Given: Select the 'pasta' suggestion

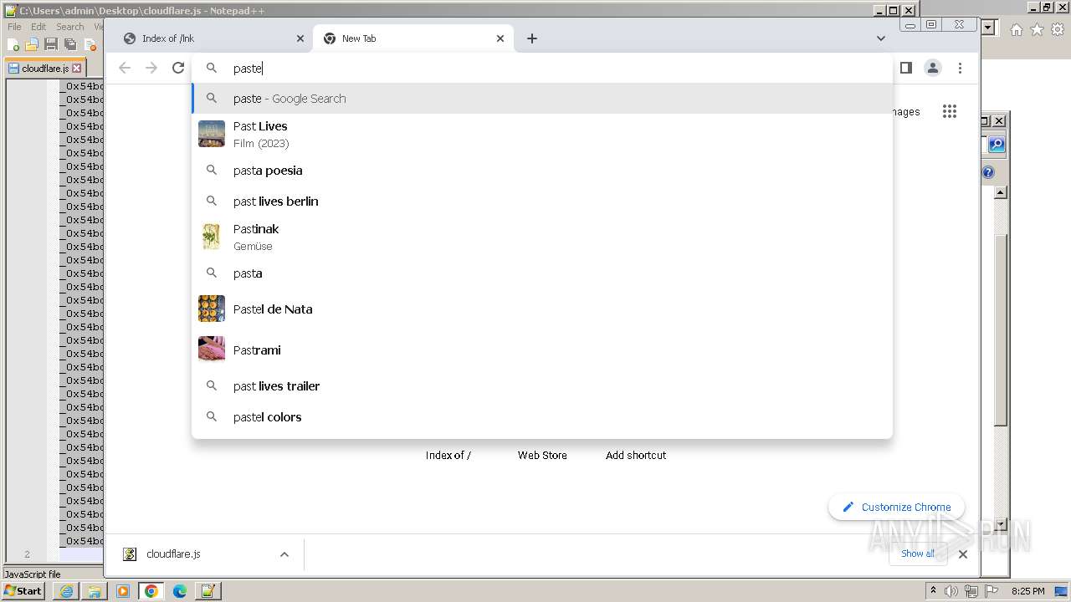Looking at the screenshot, I should (542, 273).
